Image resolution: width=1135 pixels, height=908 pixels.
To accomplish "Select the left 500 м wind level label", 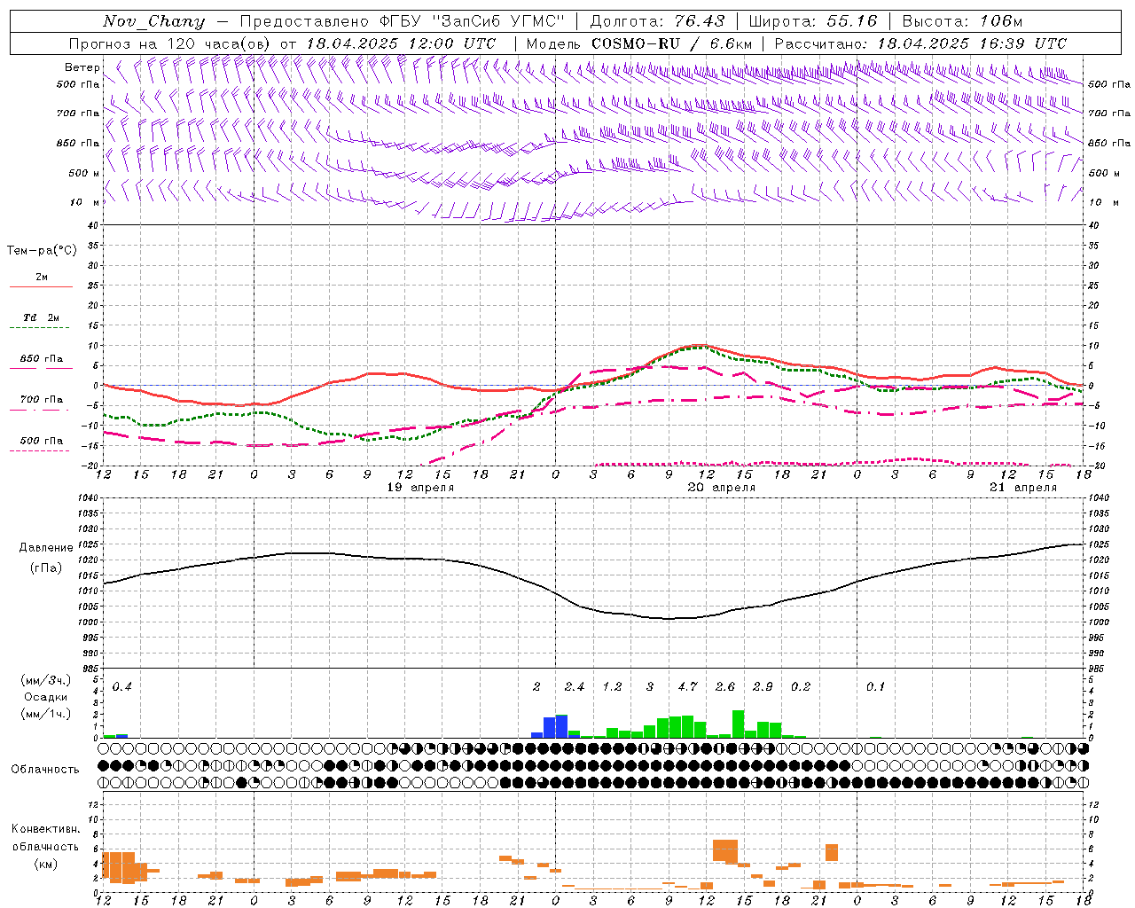I will pos(84,173).
